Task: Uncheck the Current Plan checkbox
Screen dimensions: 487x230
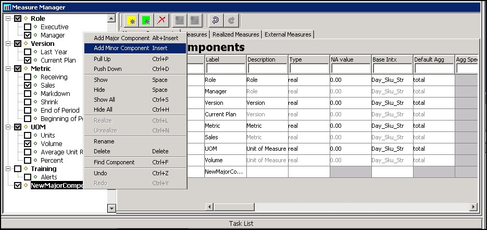Action: pyautogui.click(x=28, y=60)
